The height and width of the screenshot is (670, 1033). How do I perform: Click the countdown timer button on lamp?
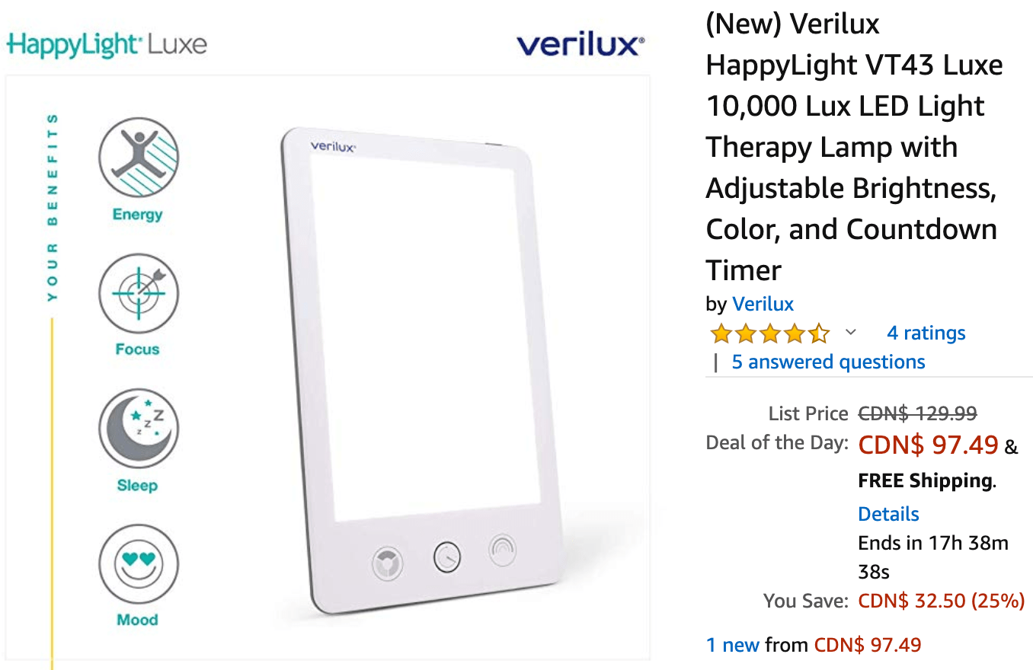[x=447, y=557]
